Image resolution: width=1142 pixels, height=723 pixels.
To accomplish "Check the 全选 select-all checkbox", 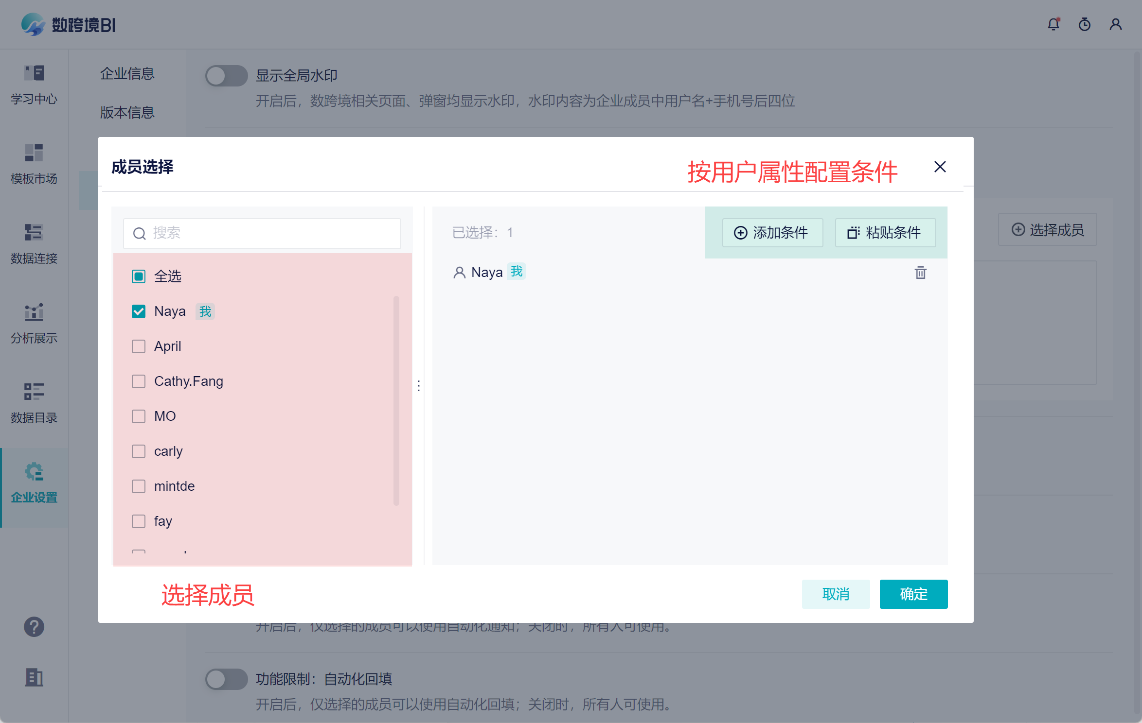I will point(139,276).
